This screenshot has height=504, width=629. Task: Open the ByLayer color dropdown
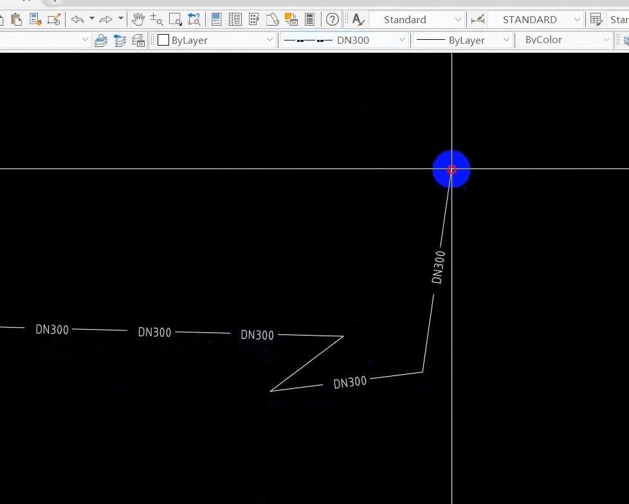[216, 40]
